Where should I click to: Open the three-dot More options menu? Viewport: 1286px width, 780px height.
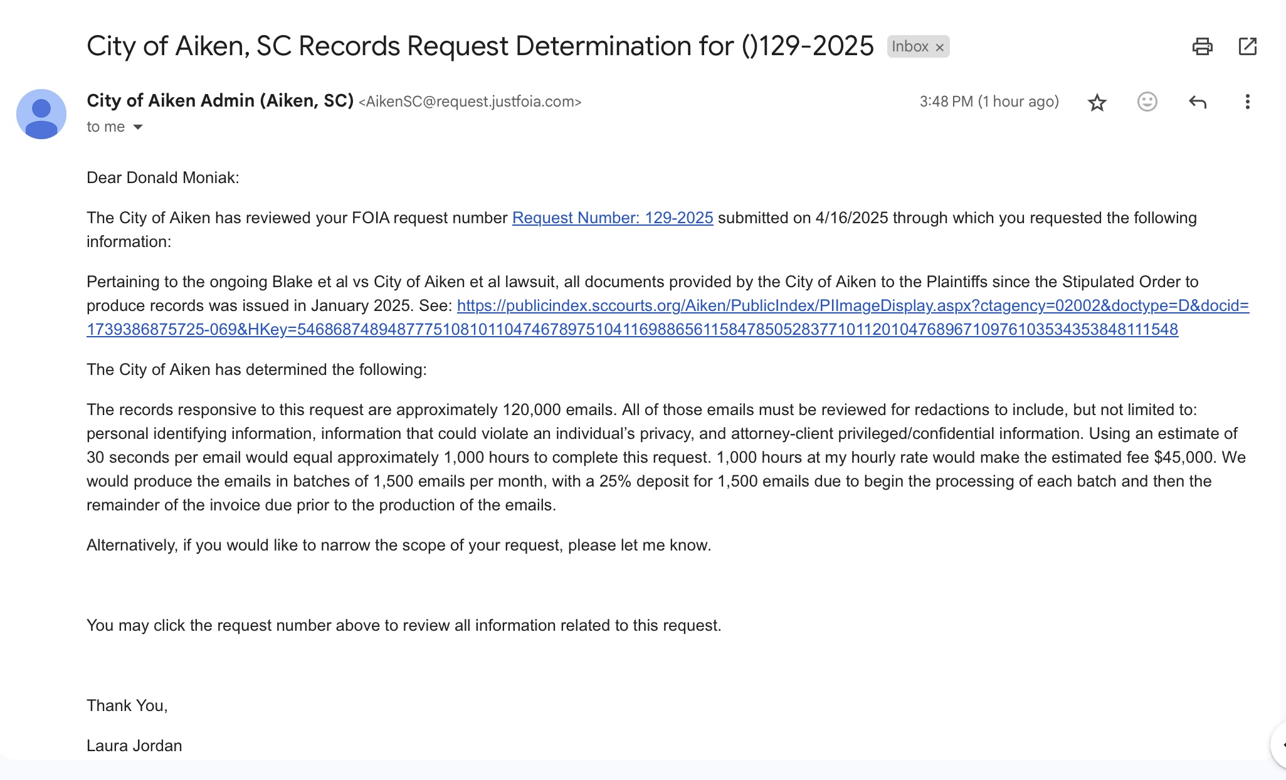tap(1247, 102)
